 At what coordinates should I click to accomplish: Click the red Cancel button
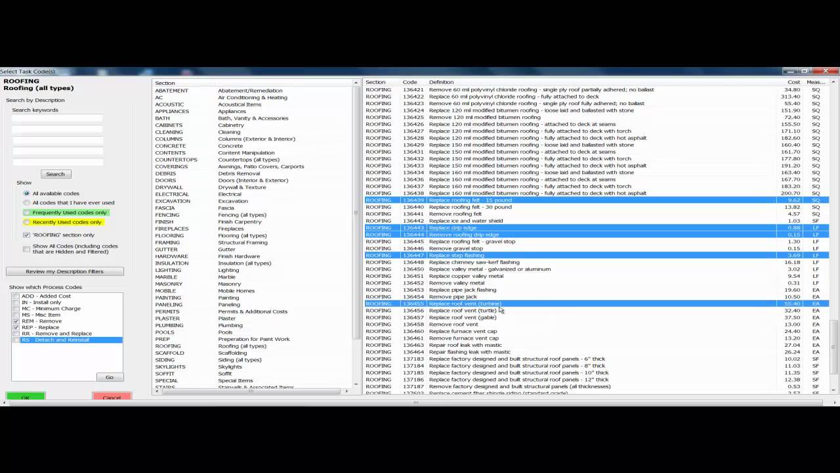112,397
